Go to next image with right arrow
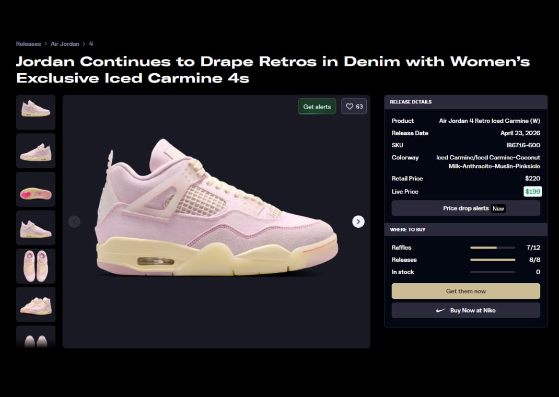Image resolution: width=559 pixels, height=397 pixels. click(x=358, y=221)
